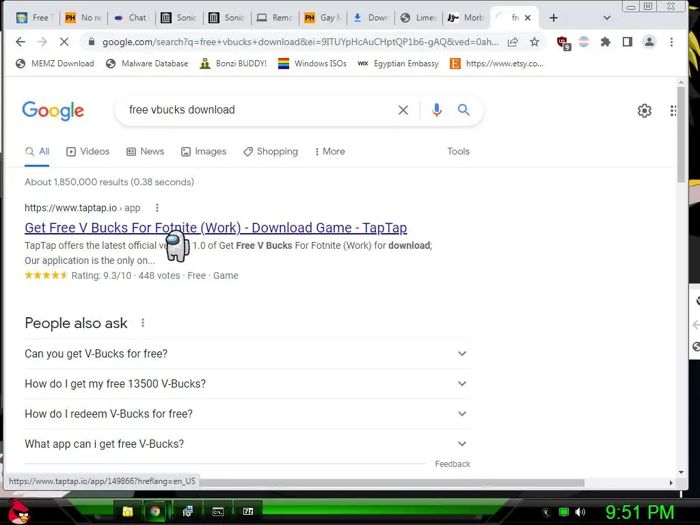Open the Bonzi BUDDY! bookmark

click(233, 64)
